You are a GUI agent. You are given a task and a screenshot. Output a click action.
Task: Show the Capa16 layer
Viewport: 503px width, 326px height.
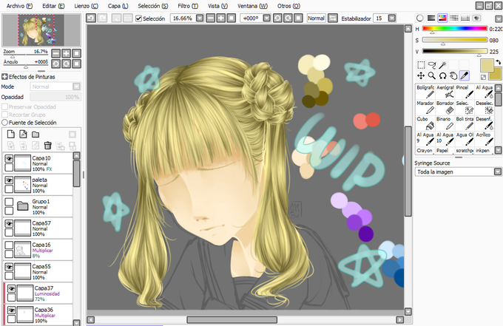click(x=9, y=245)
